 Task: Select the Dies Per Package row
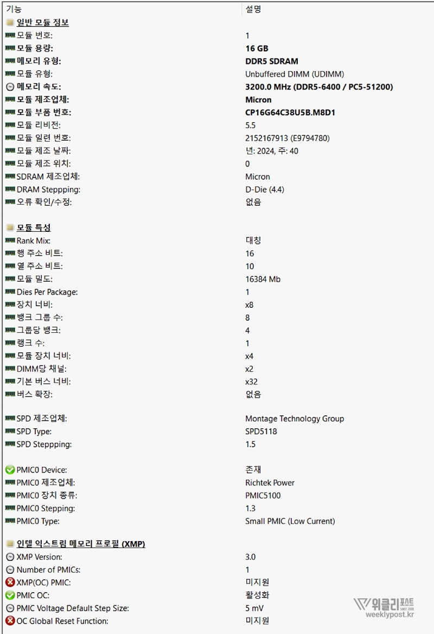pyautogui.click(x=47, y=292)
